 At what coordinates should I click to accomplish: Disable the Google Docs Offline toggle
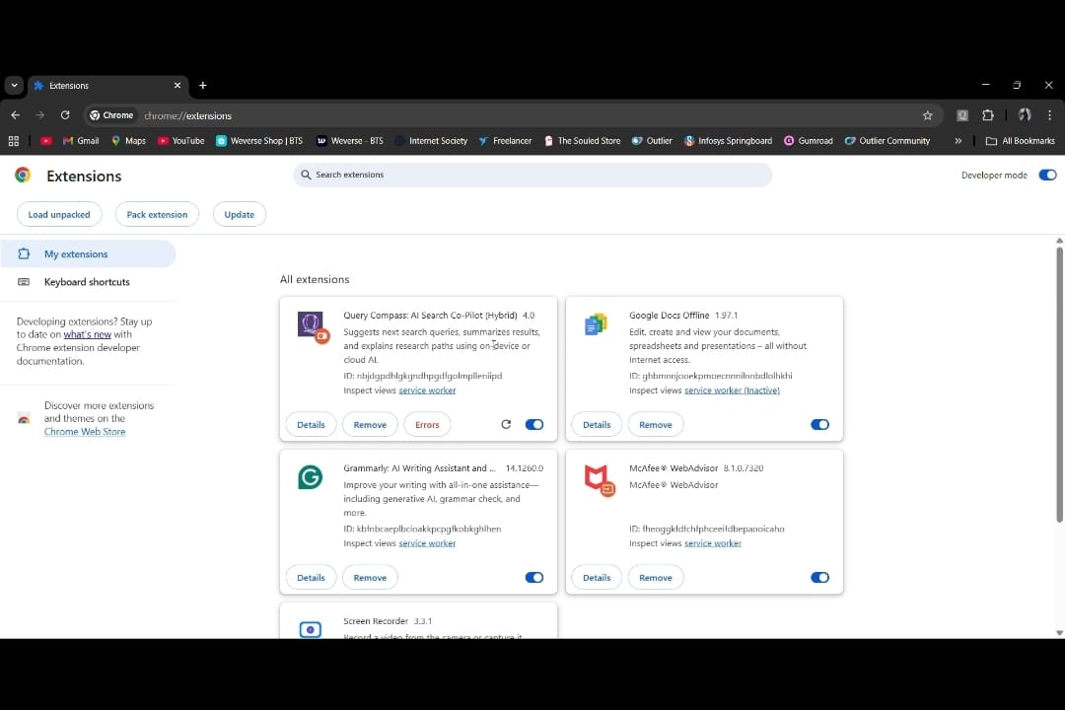(x=819, y=425)
